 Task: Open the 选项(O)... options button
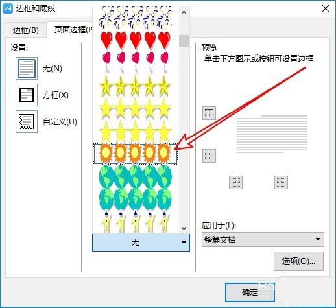298,261
